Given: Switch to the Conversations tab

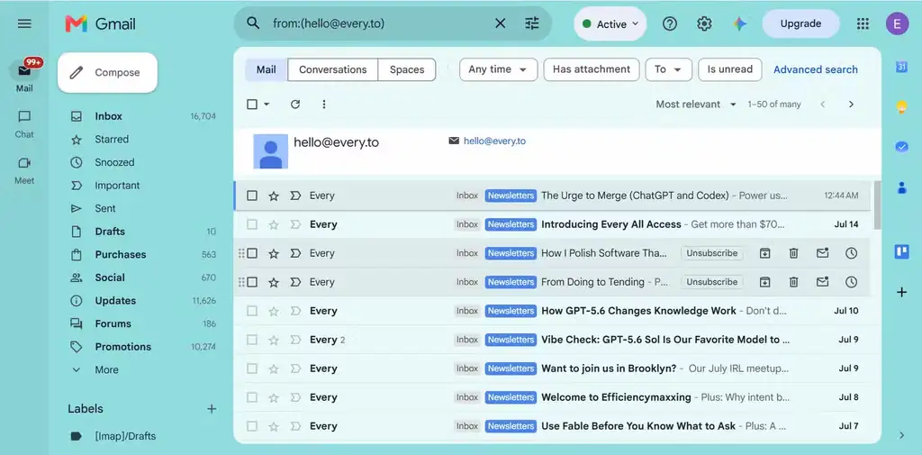Looking at the screenshot, I should pyautogui.click(x=332, y=69).
